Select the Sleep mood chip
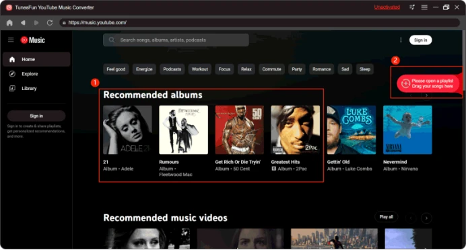The height and width of the screenshot is (250, 466). tap(365, 69)
